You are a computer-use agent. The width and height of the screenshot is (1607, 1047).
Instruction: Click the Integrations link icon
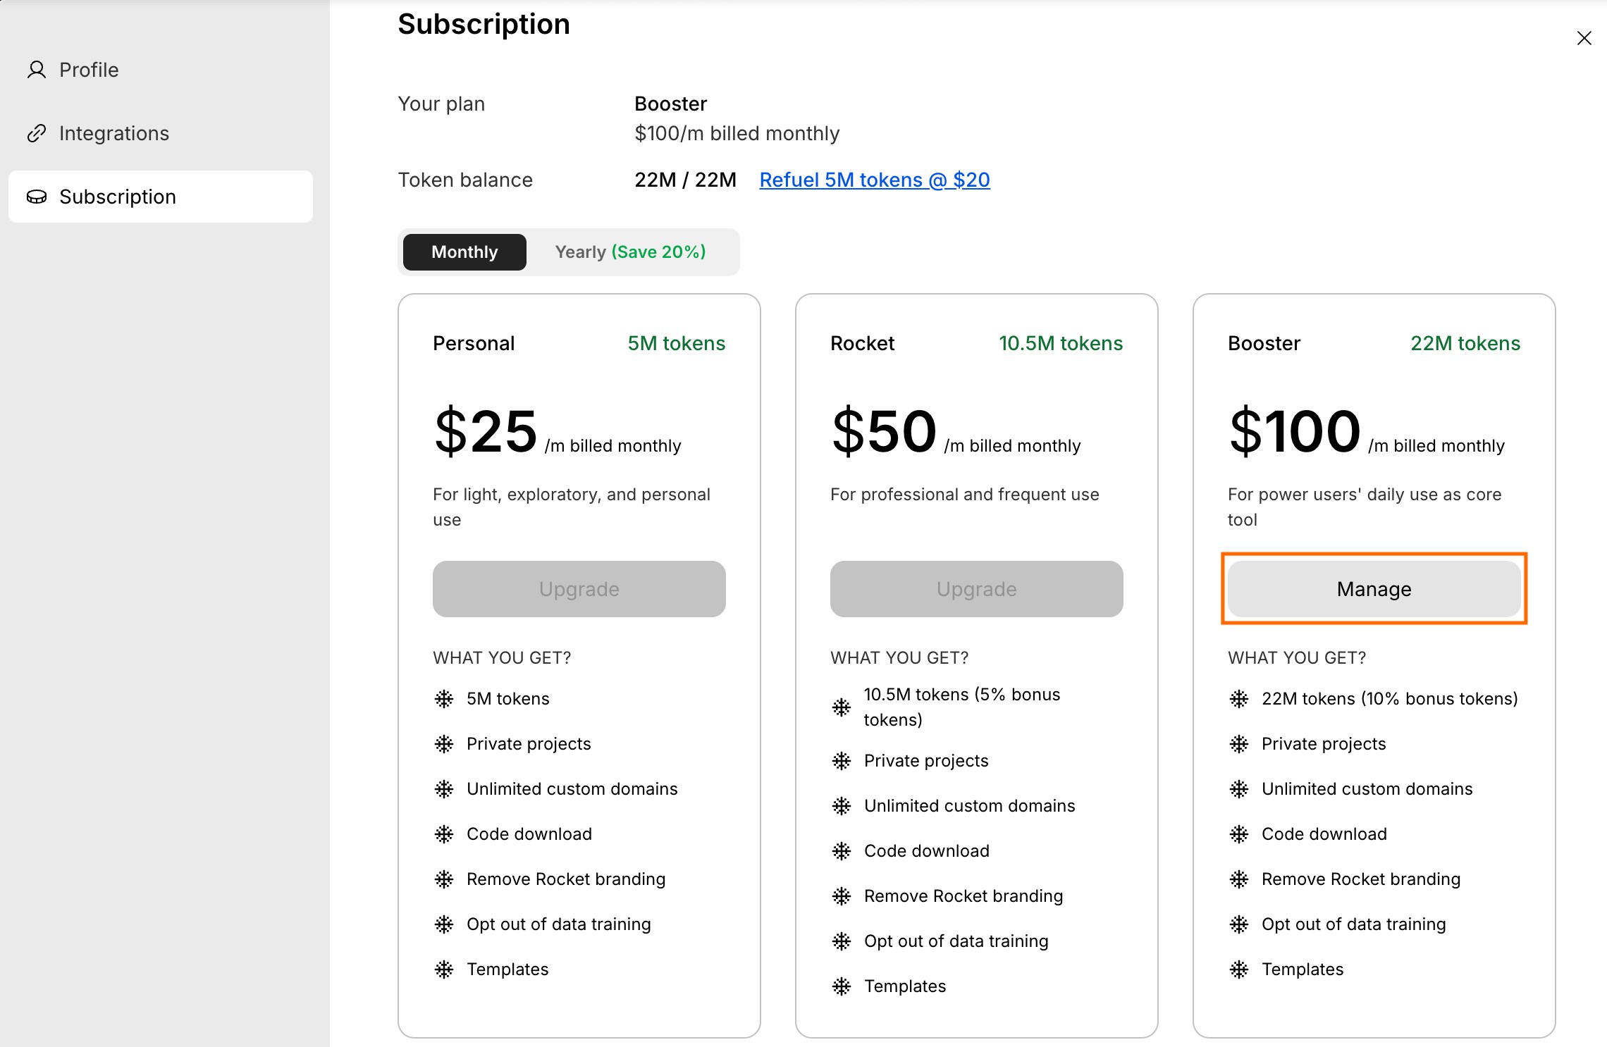click(37, 133)
